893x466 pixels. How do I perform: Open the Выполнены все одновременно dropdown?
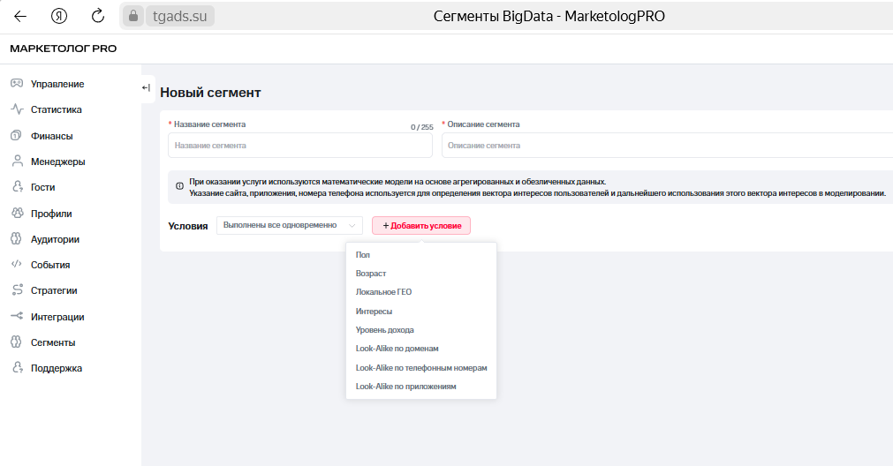289,226
